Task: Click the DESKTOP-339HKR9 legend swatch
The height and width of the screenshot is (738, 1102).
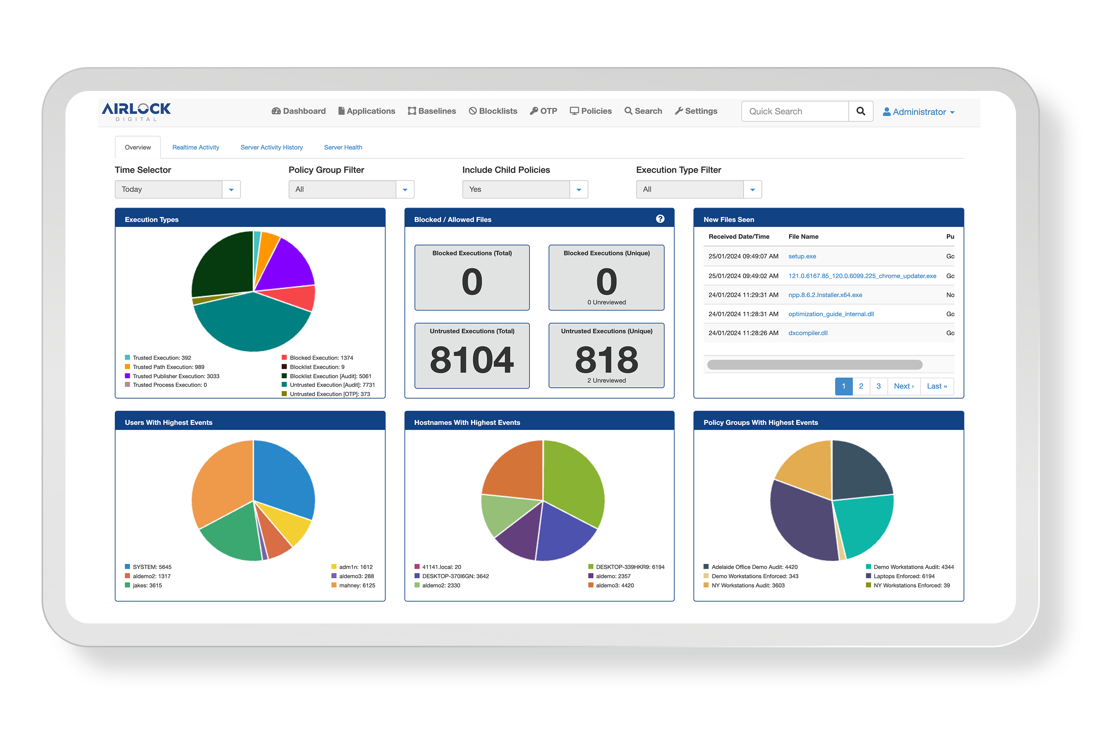Action: point(590,567)
